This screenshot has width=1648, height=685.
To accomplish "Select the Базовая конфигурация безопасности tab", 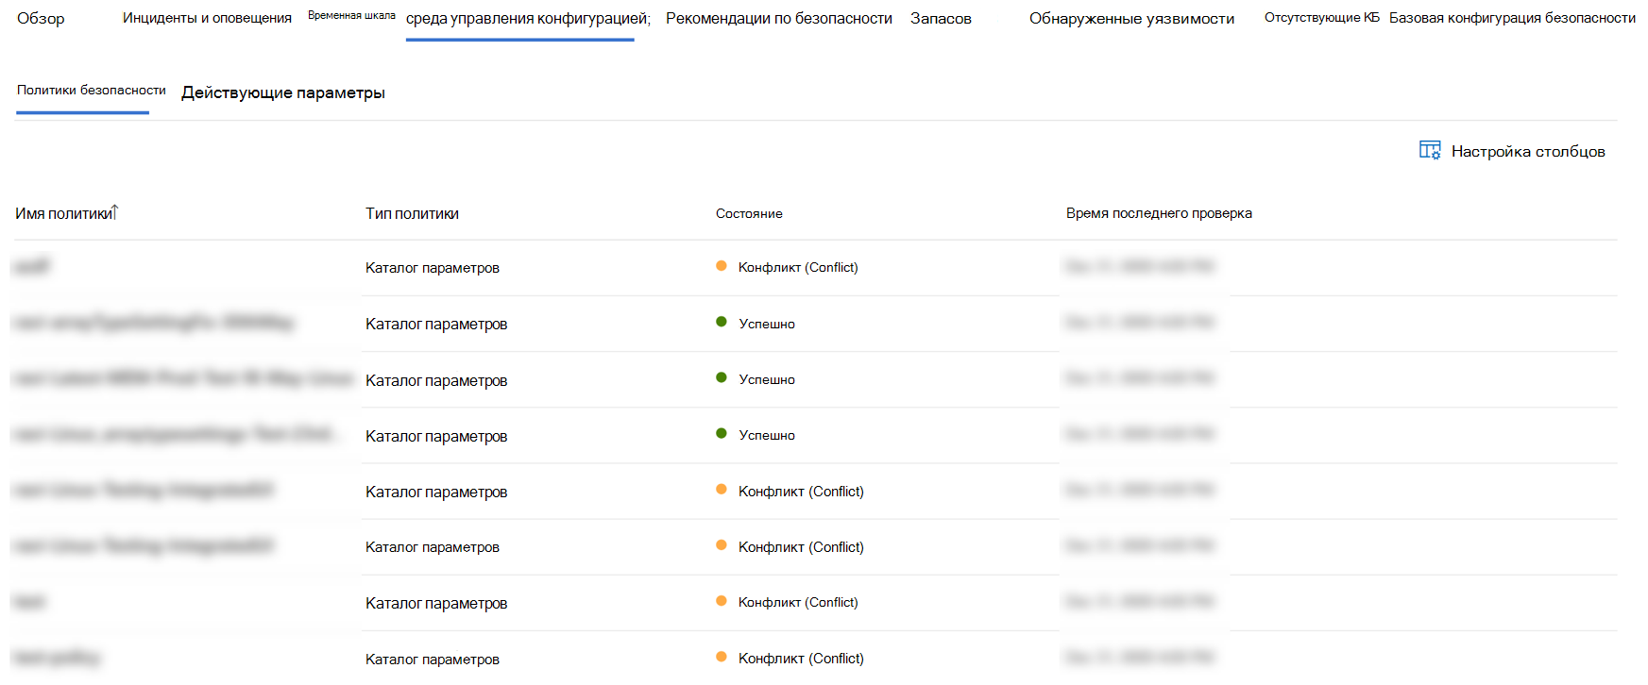I will coord(1512,18).
